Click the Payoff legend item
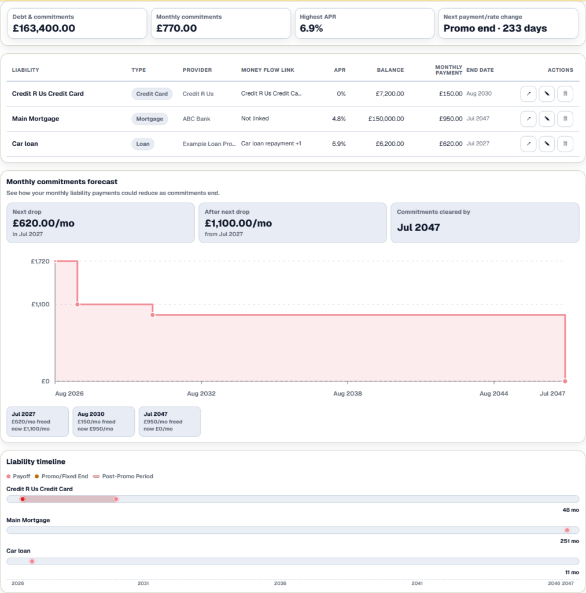The width and height of the screenshot is (586, 593). click(x=18, y=476)
